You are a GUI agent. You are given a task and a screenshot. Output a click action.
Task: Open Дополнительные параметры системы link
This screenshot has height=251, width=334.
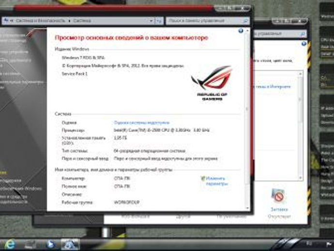coord(22,84)
